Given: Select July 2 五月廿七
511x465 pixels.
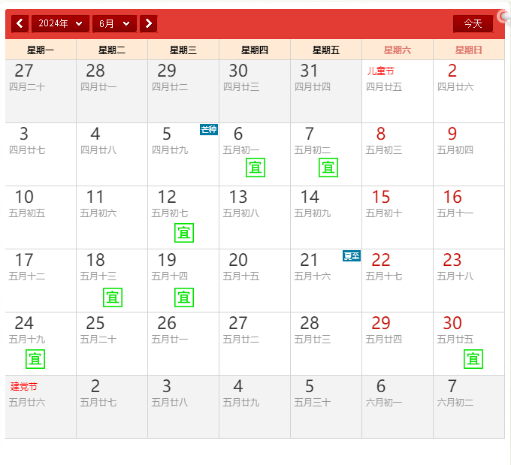Looking at the screenshot, I should pyautogui.click(x=112, y=406).
